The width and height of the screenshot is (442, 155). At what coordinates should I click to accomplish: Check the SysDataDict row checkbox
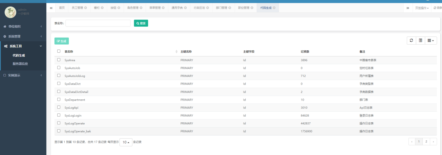tap(59, 83)
